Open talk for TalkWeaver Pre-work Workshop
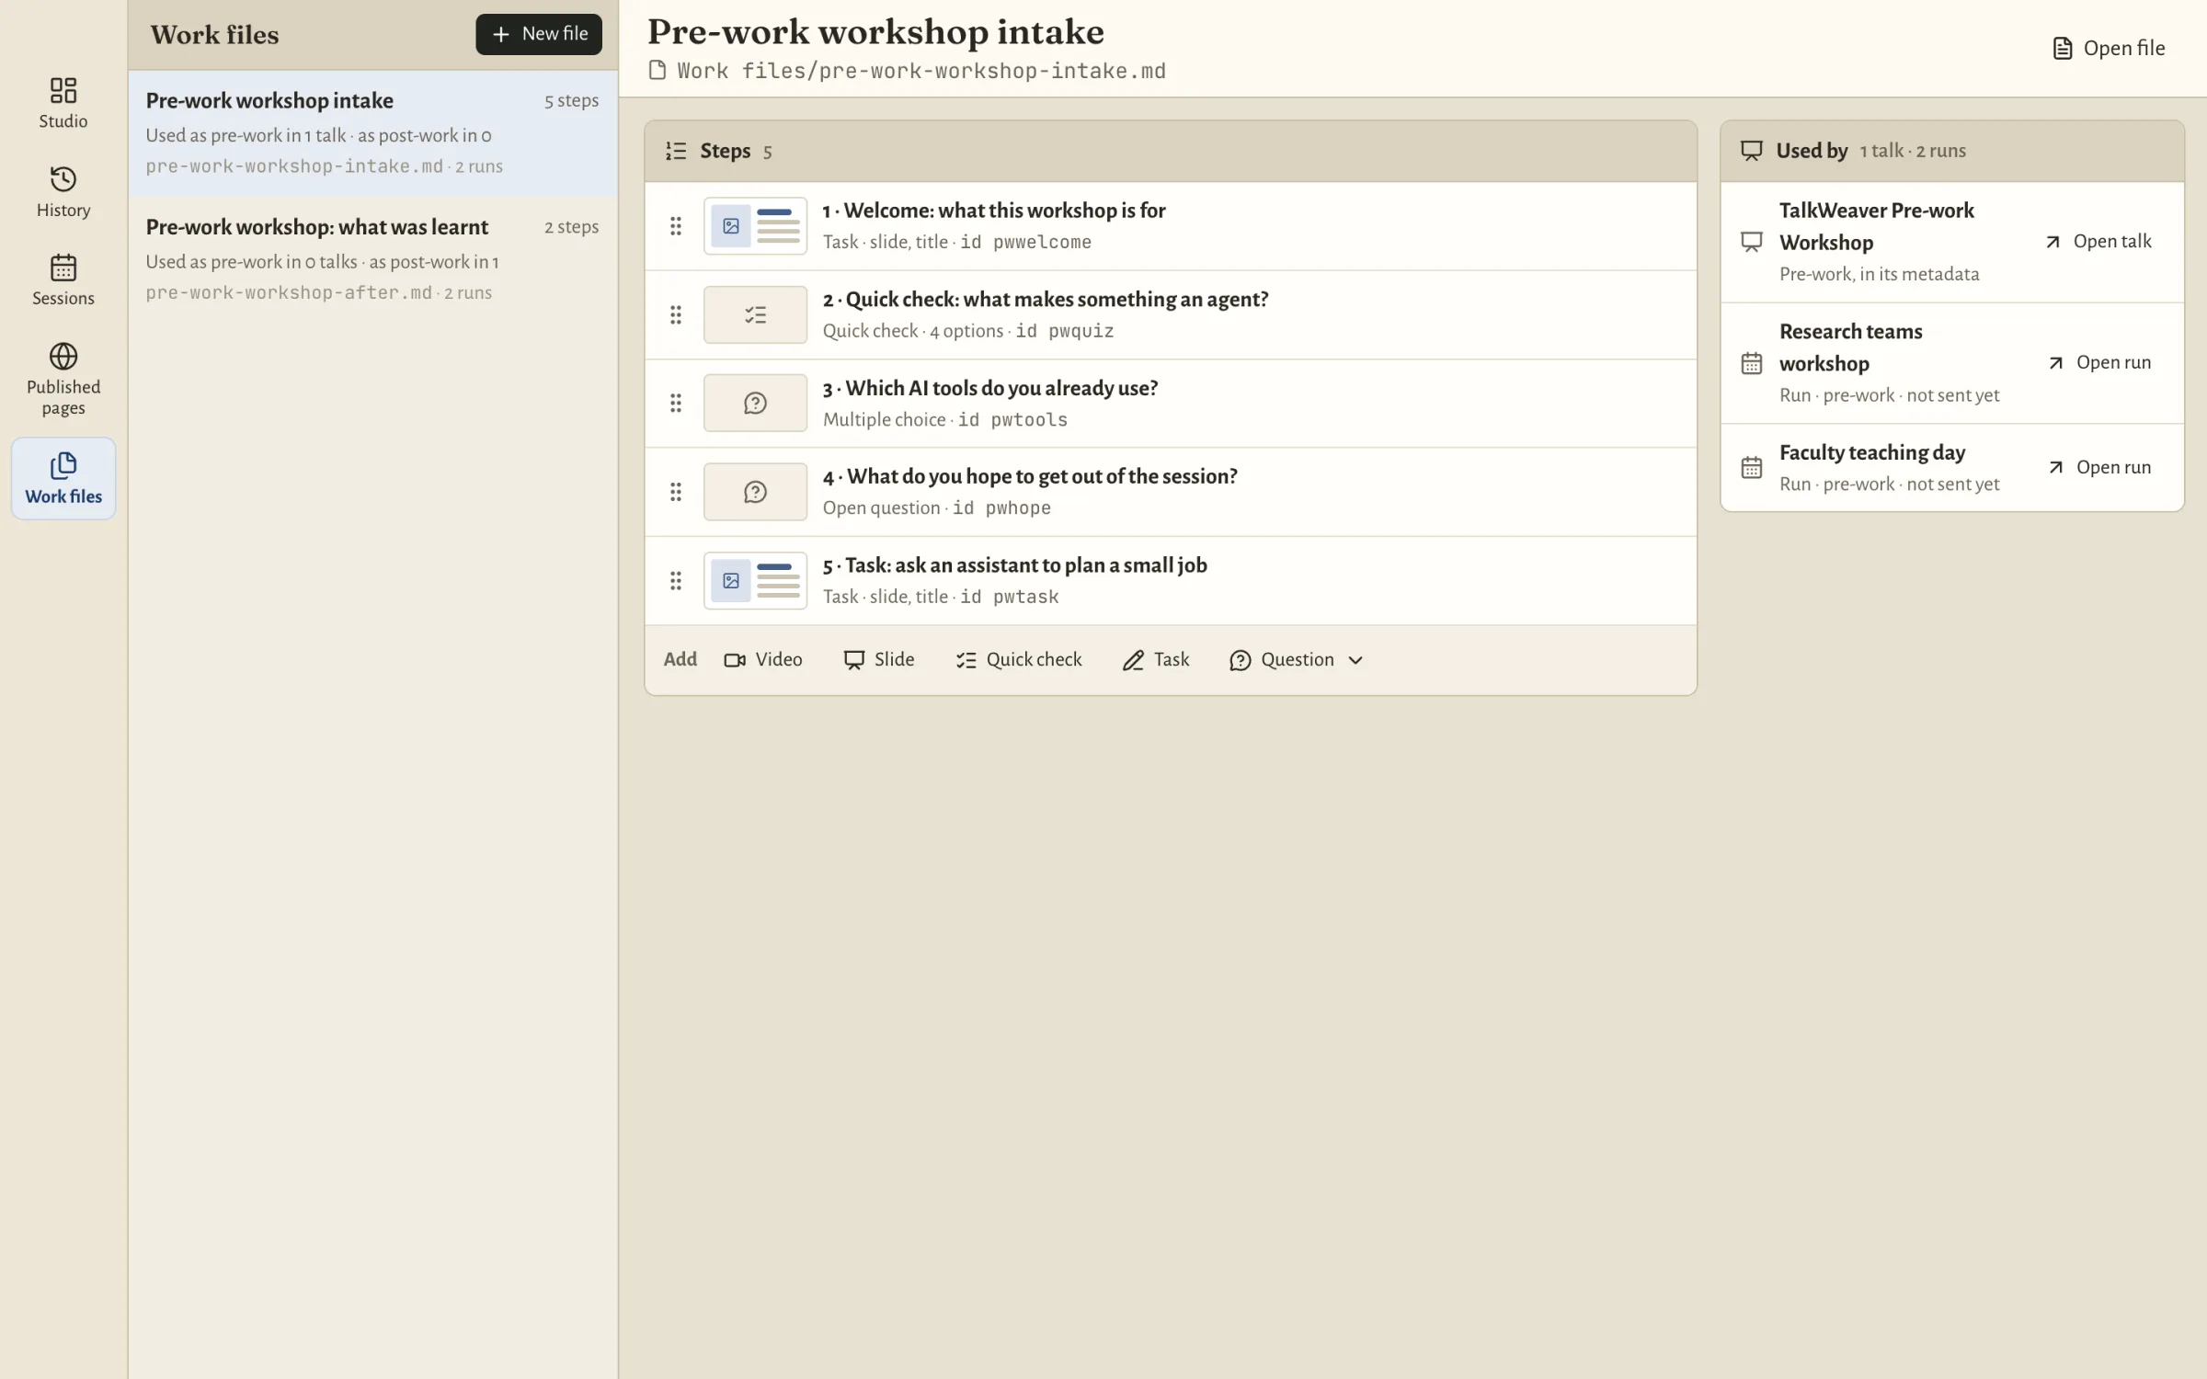The width and height of the screenshot is (2207, 1379). 2098,242
